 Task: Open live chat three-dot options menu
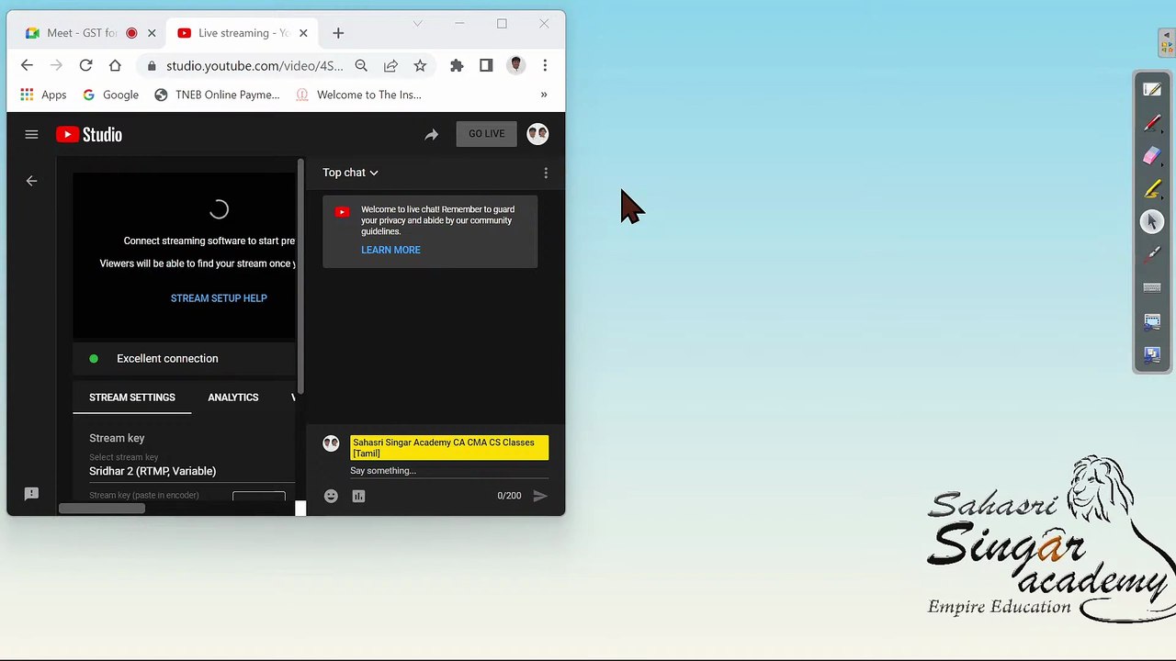point(546,173)
